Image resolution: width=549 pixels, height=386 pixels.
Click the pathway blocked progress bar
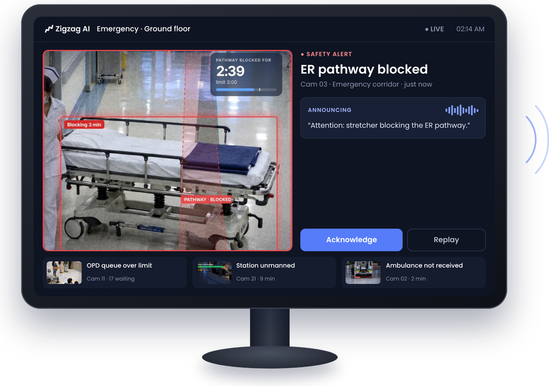click(x=246, y=90)
